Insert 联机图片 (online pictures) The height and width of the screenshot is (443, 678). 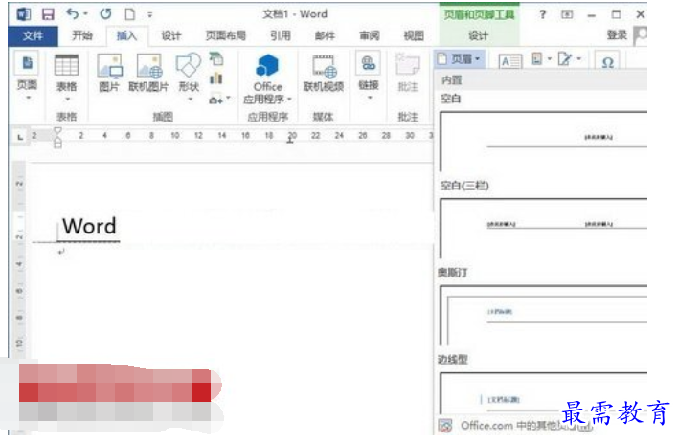coord(148,73)
